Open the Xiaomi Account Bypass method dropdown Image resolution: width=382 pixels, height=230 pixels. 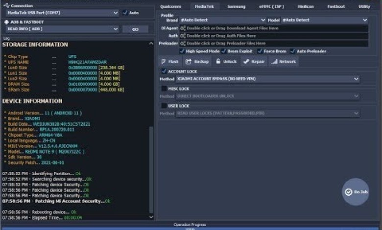coord(267,79)
